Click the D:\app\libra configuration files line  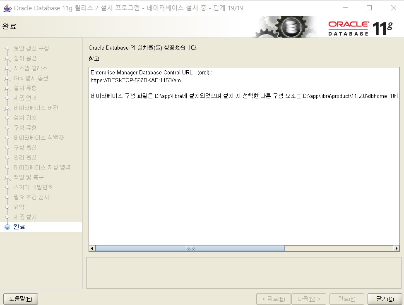[244, 96]
